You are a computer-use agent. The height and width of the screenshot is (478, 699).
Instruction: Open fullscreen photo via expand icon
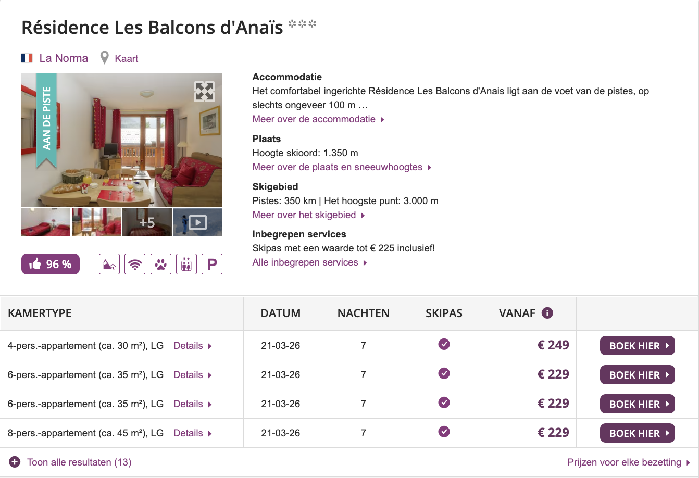(204, 91)
